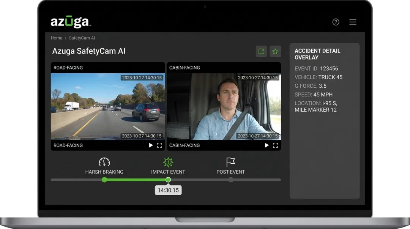
Task: Expand cabin-facing video to fullscreen
Action: (x=275, y=145)
